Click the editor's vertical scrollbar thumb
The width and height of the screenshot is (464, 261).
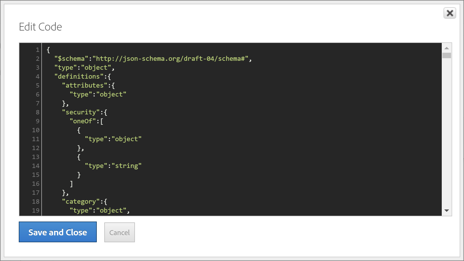[x=447, y=55]
